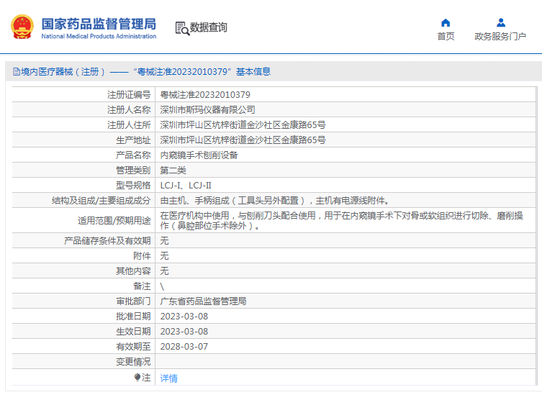Click expiry date 2028-03-07
This screenshot has height=400, width=542.
coord(184,347)
